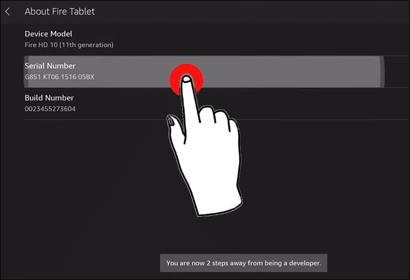Click the build value 0023455273604
410x280 pixels.
[x=50, y=109]
